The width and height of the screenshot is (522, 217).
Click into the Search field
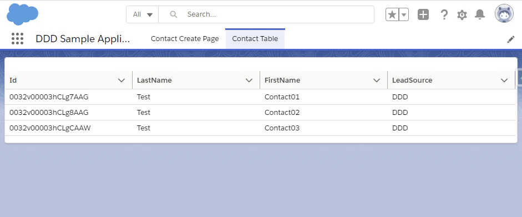click(x=266, y=14)
